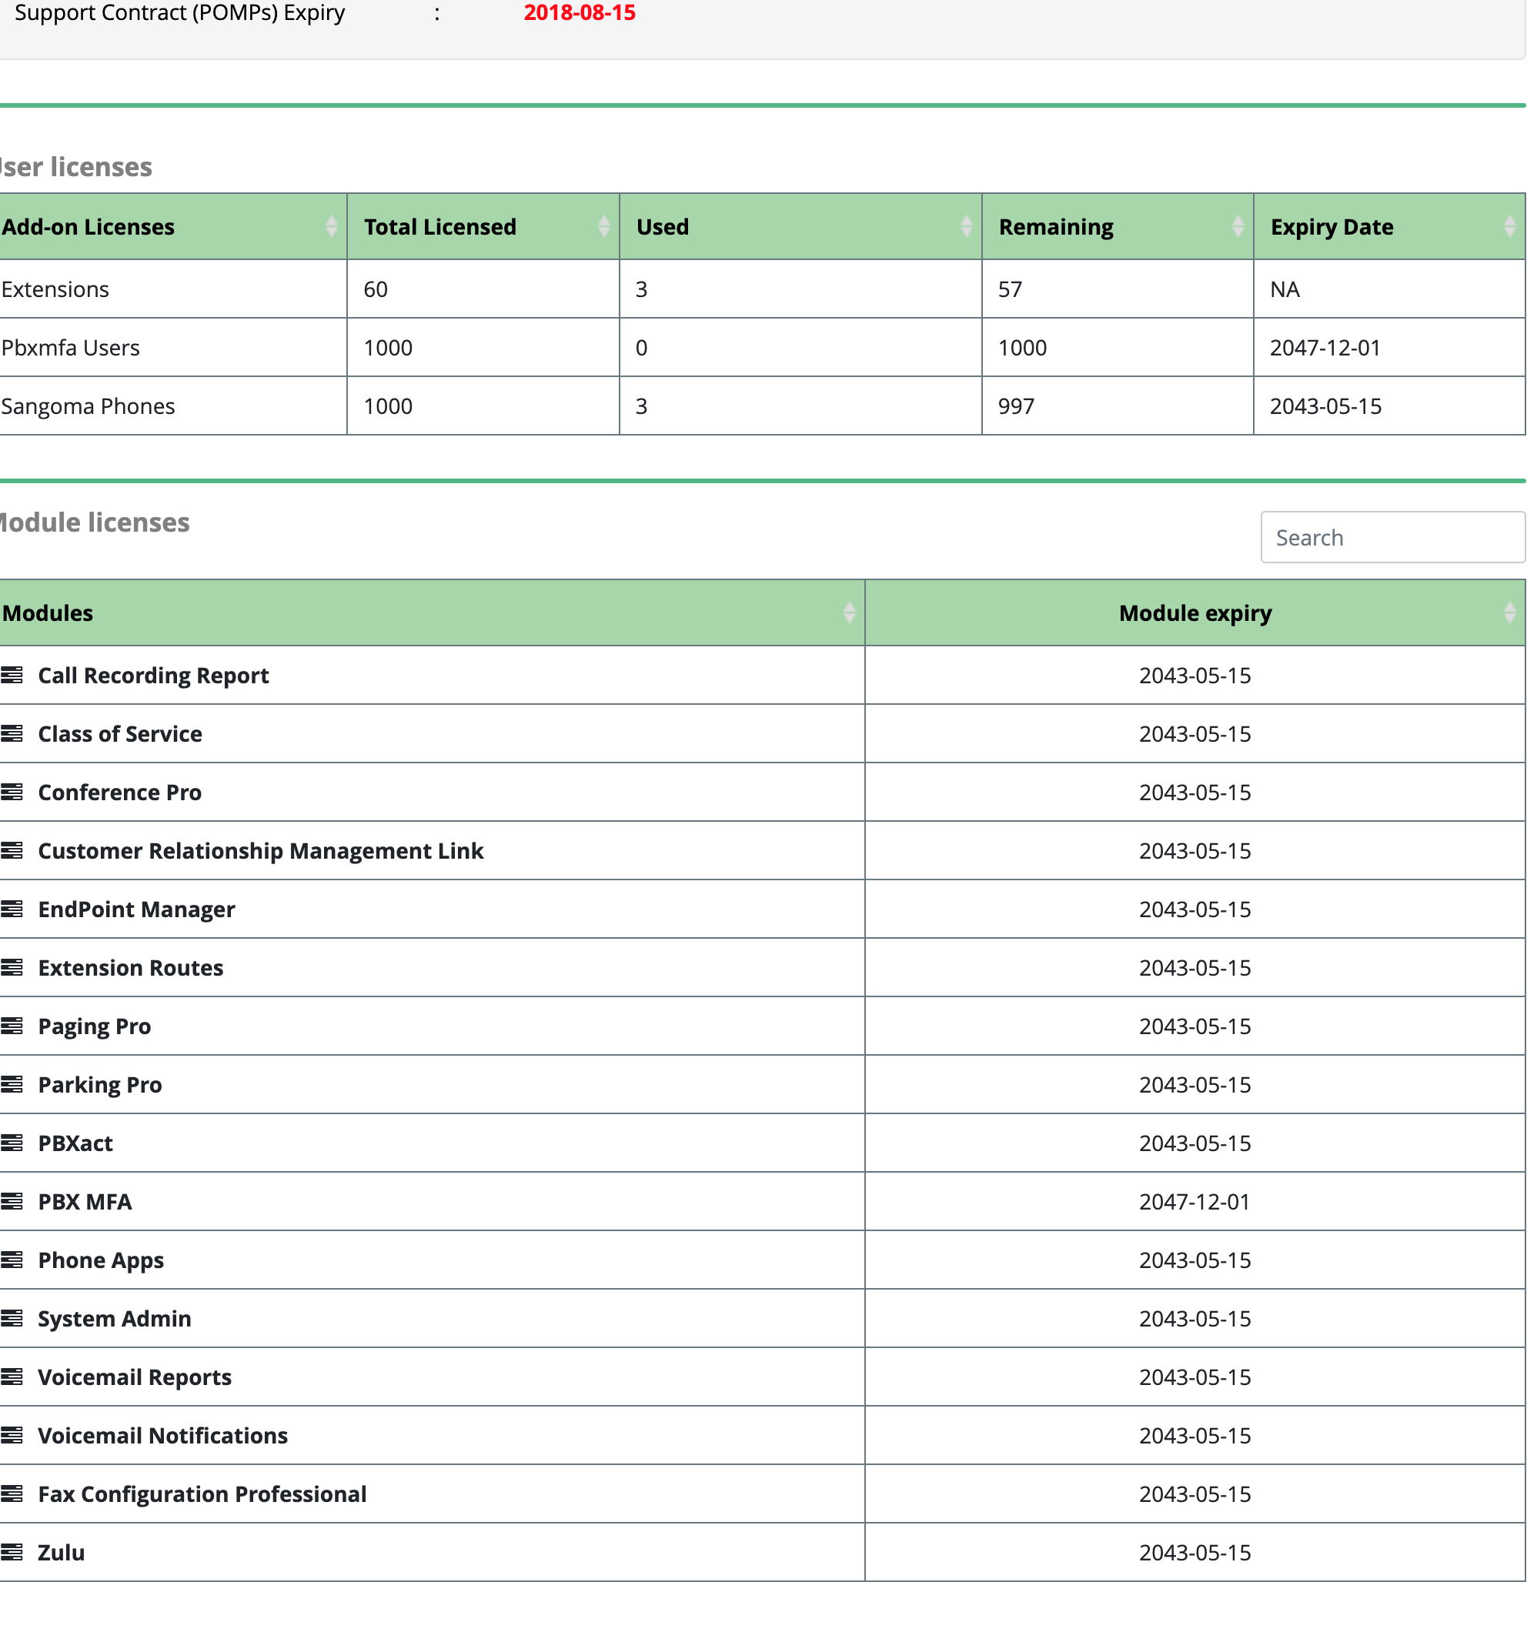Click list icon beside Paging Pro

[x=12, y=1026]
